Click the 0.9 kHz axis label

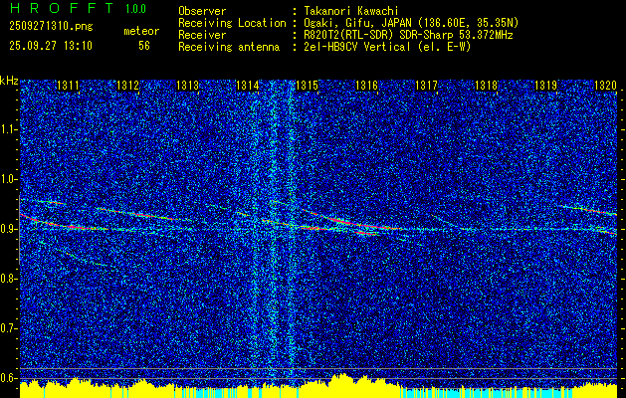pos(9,229)
